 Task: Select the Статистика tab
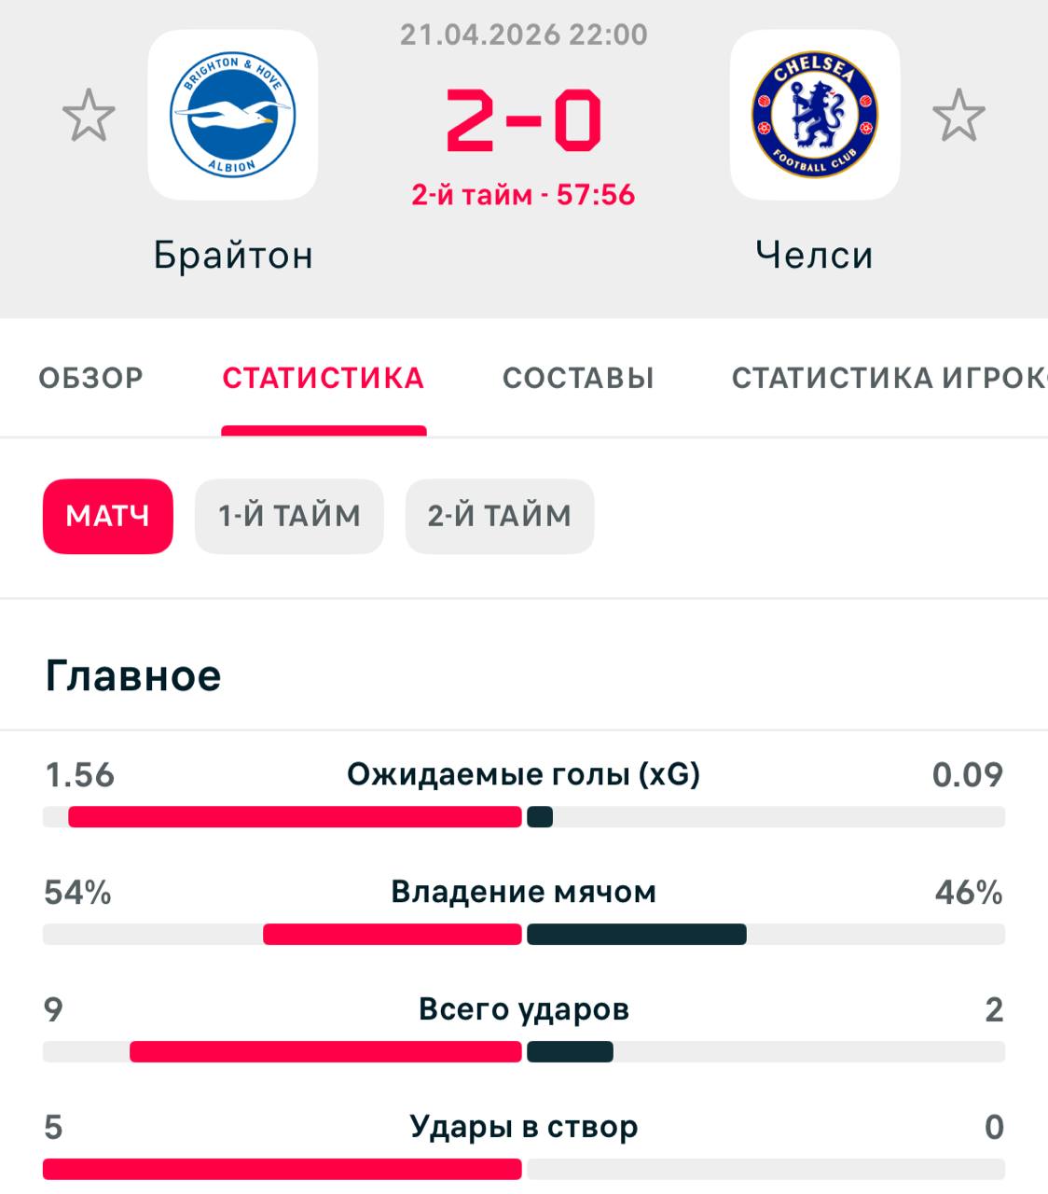[x=324, y=378]
